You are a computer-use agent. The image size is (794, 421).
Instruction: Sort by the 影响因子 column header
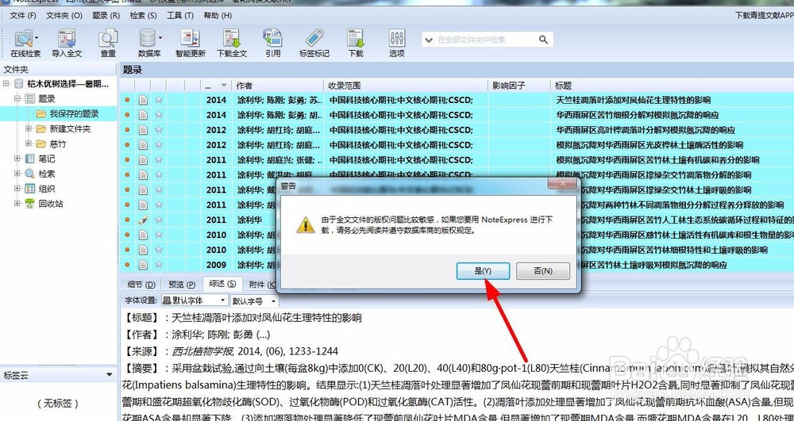pyautogui.click(x=519, y=86)
